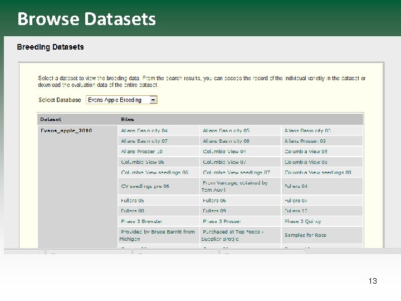
Task: Open the Samples for Ross site
Action: (305, 235)
